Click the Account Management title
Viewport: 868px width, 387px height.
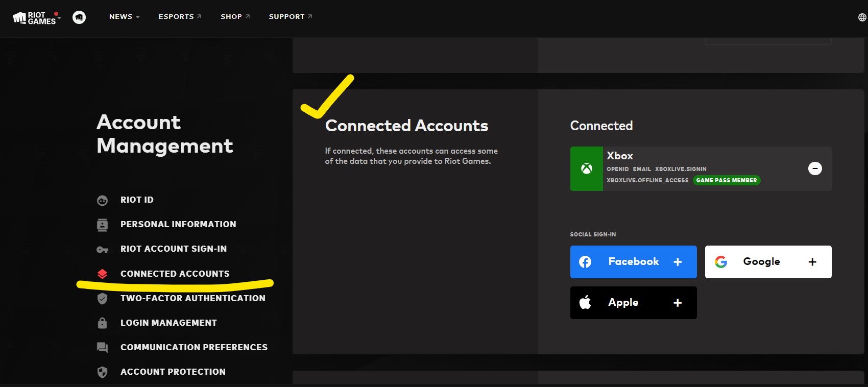(x=164, y=134)
